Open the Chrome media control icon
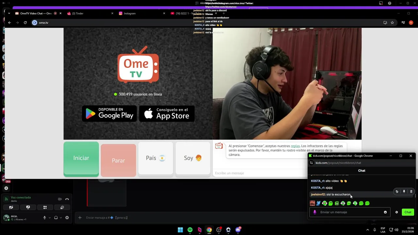 (x=403, y=23)
